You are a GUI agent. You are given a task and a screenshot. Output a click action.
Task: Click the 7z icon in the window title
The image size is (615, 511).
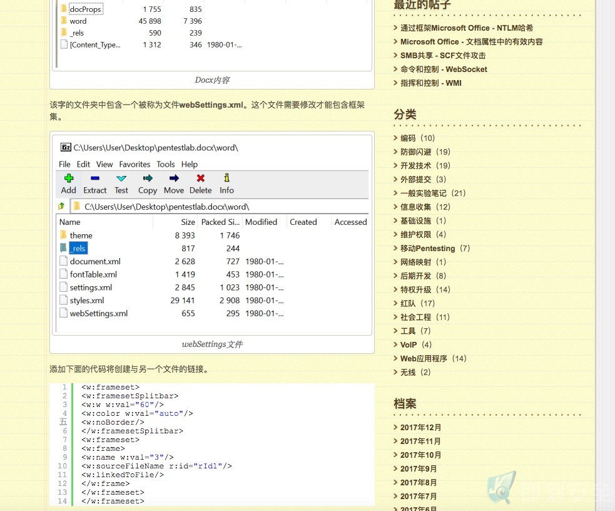[x=66, y=147]
